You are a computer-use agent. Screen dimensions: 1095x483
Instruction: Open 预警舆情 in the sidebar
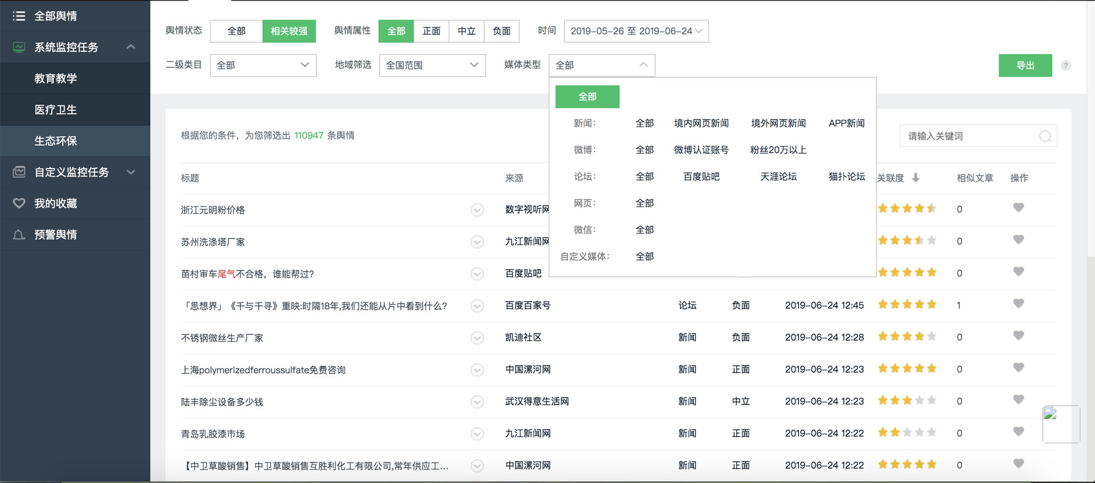click(x=55, y=235)
